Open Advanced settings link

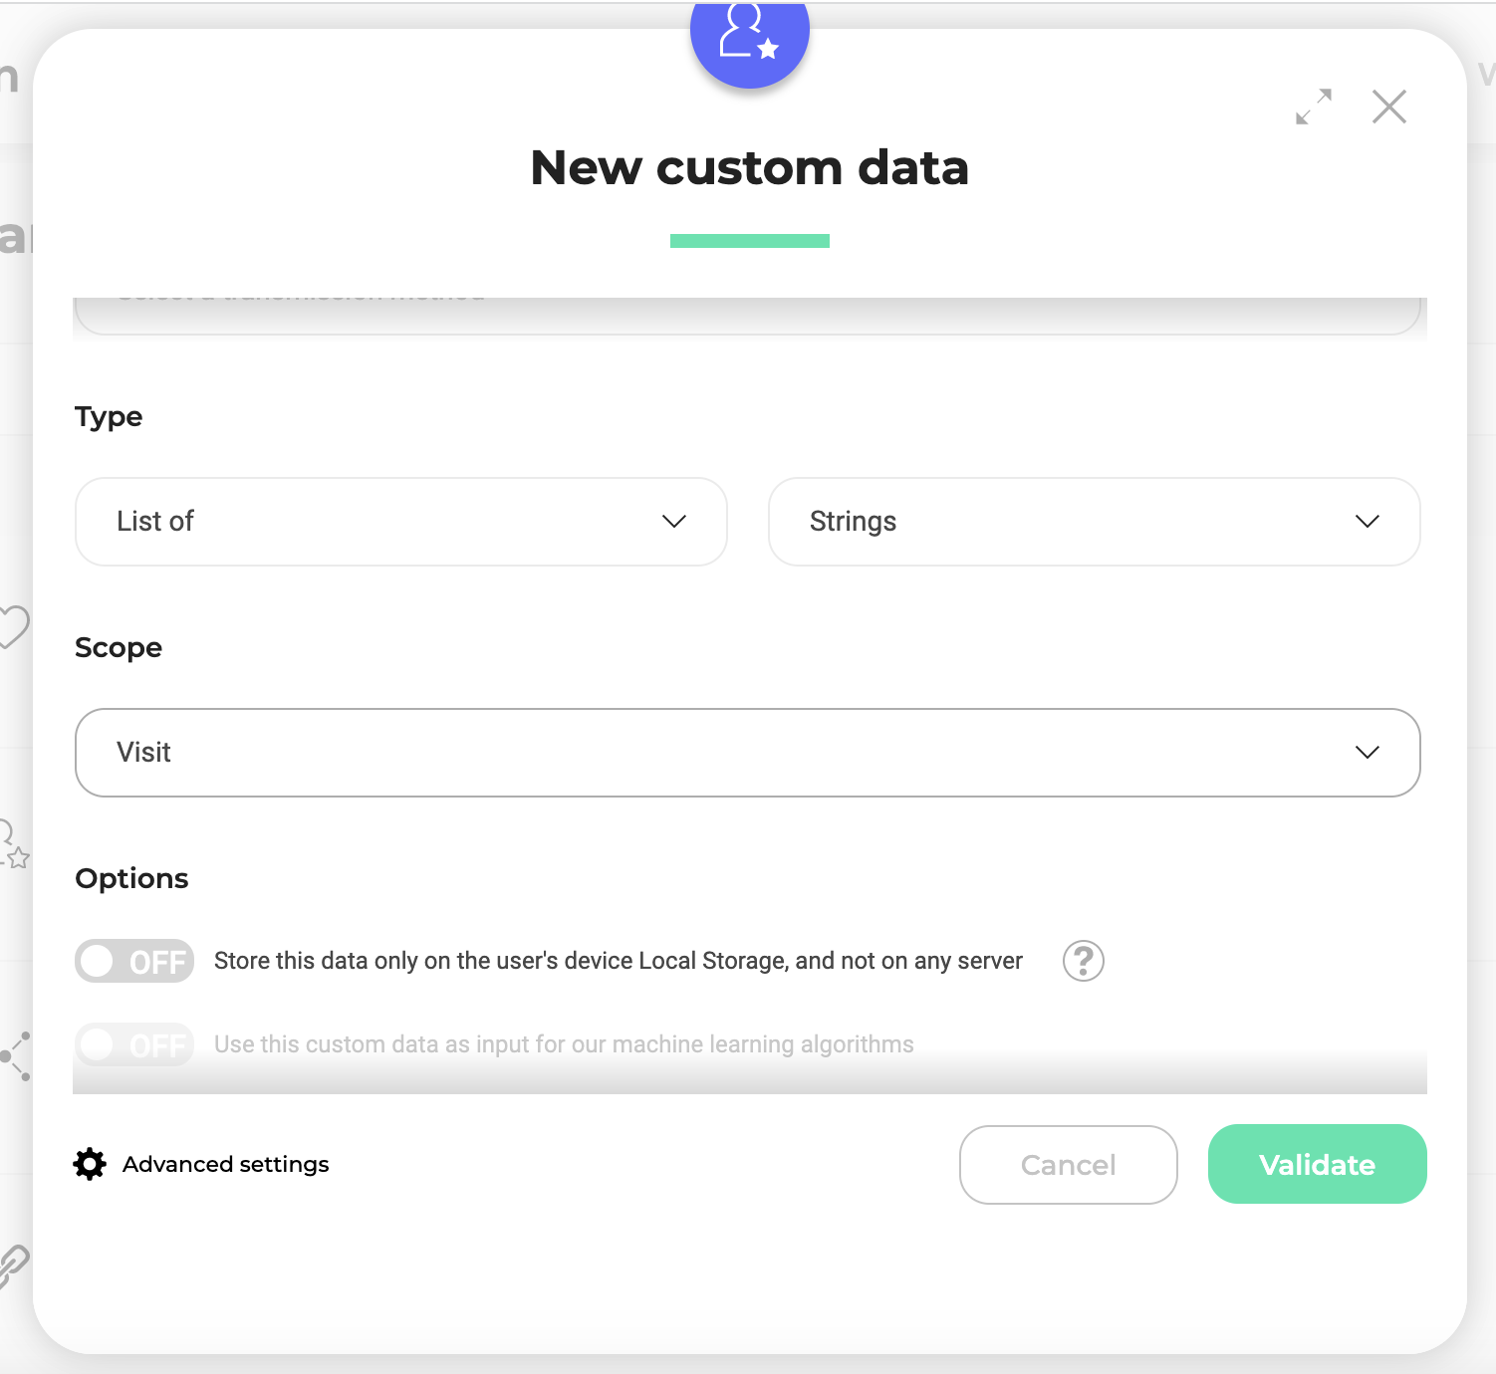tap(226, 1164)
